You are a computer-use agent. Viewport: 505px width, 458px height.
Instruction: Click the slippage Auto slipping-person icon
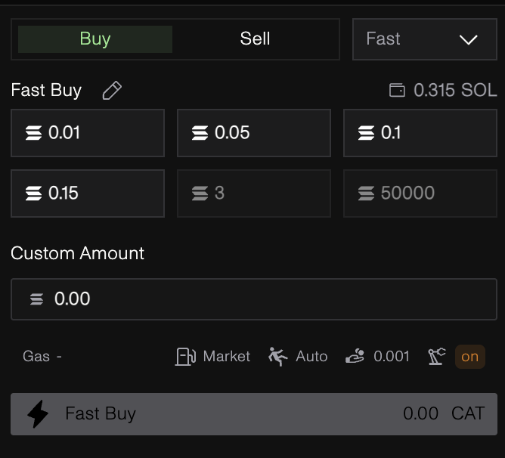277,356
